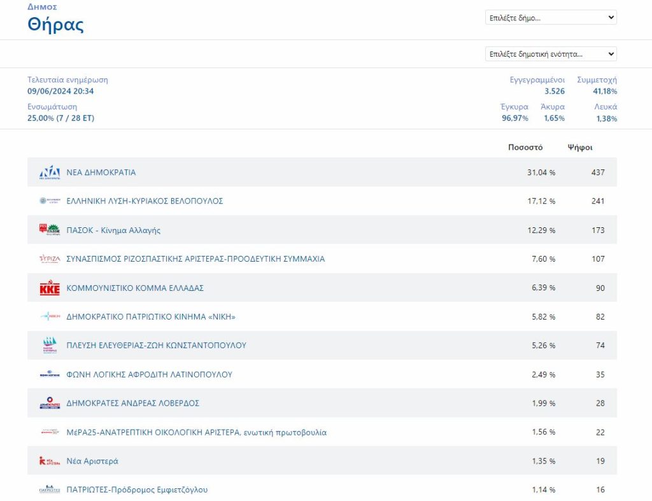Click the 'Άκυρα' label
The image size is (652, 501).
pos(553,107)
